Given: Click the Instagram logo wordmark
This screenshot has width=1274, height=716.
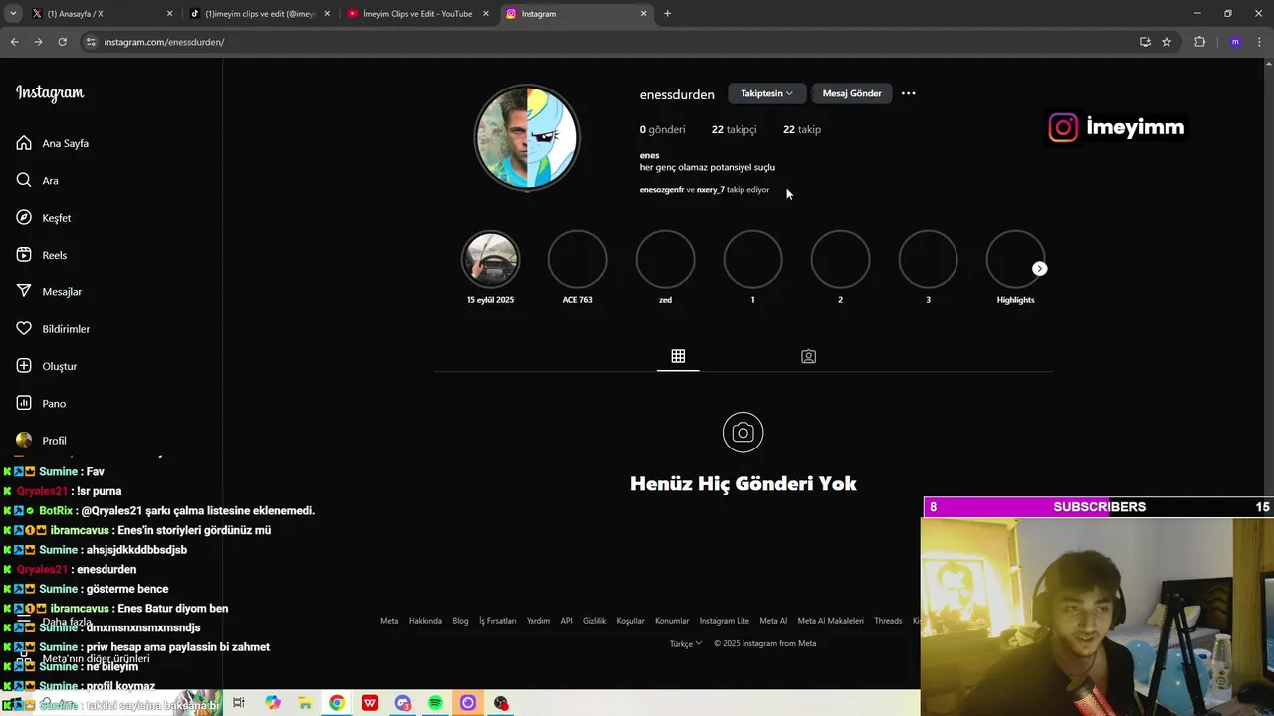Looking at the screenshot, I should [x=50, y=93].
